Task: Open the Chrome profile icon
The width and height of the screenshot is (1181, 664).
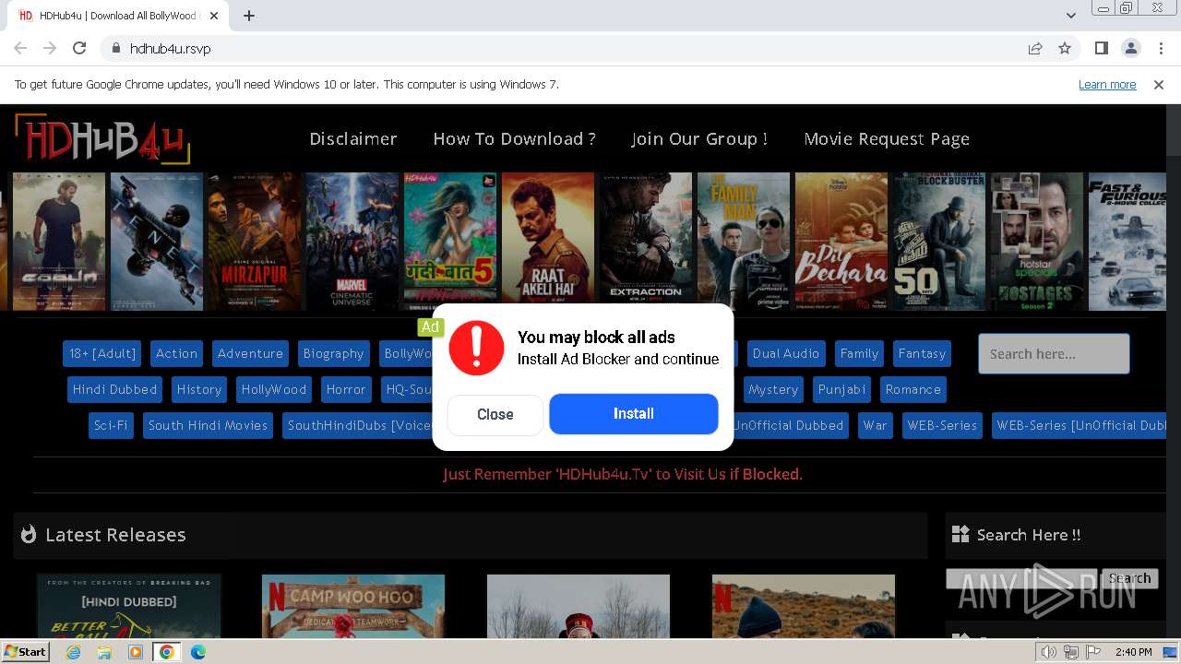Action: 1130,48
